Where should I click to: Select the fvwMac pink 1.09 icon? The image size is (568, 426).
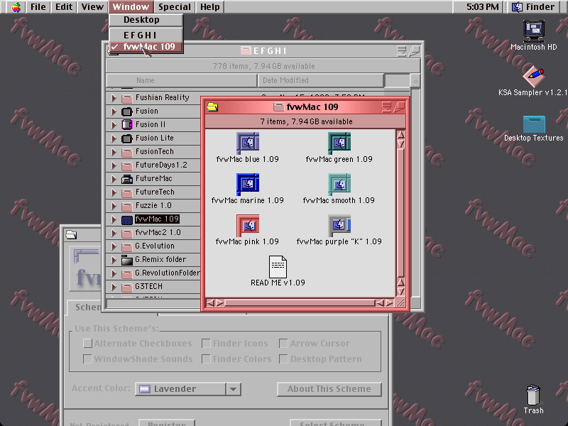click(x=248, y=225)
